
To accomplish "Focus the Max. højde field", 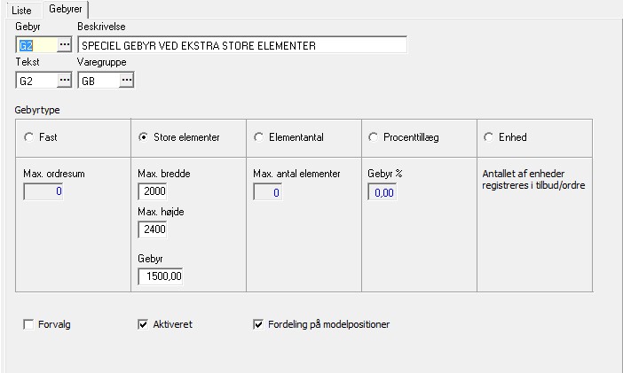I will coord(154,229).
